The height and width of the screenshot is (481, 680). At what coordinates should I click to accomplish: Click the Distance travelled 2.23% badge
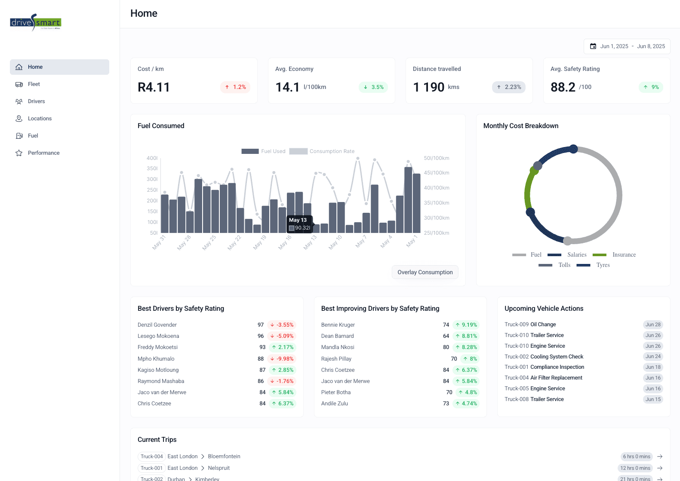tap(509, 87)
